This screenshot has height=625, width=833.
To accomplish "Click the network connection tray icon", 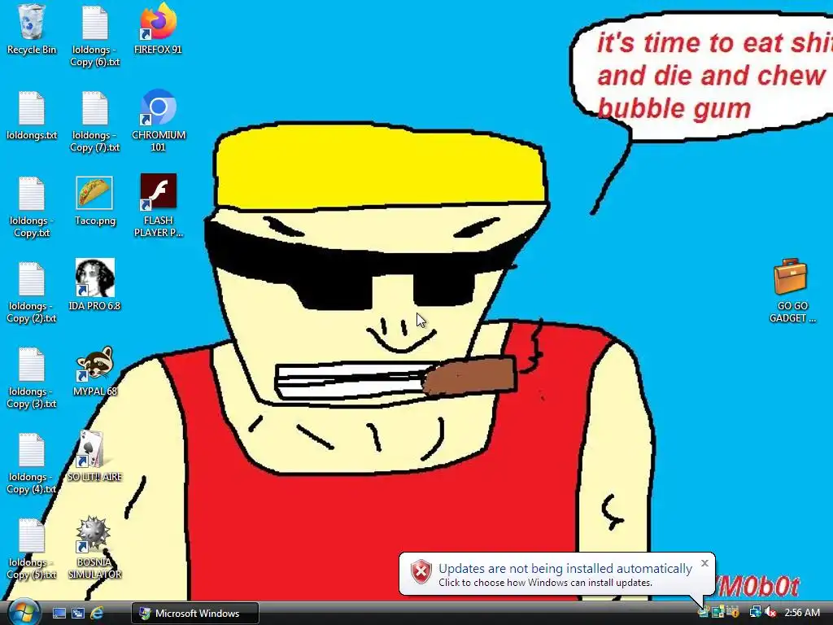I will pos(755,613).
